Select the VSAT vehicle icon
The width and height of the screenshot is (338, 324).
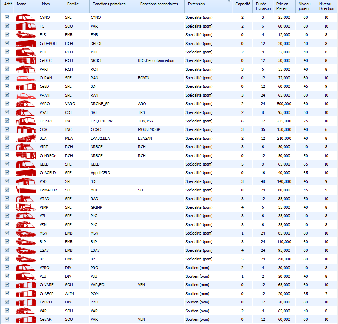pos(25,112)
